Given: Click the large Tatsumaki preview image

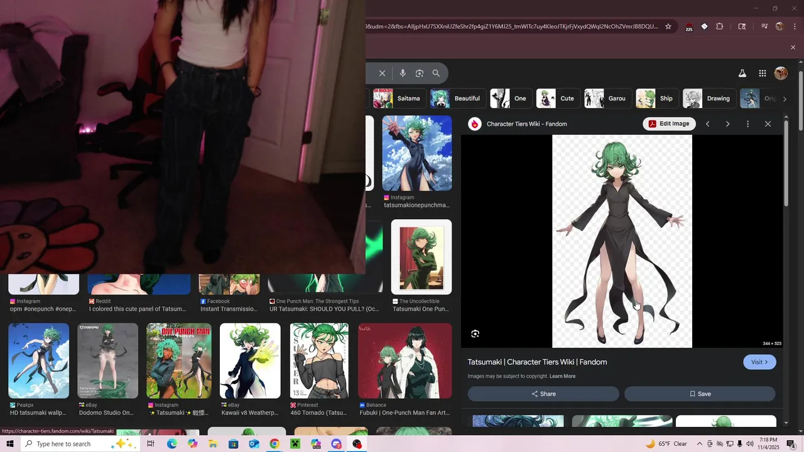Looking at the screenshot, I should coord(622,241).
